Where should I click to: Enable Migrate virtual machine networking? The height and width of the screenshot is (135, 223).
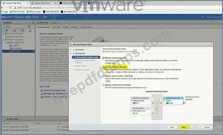coord(103,76)
